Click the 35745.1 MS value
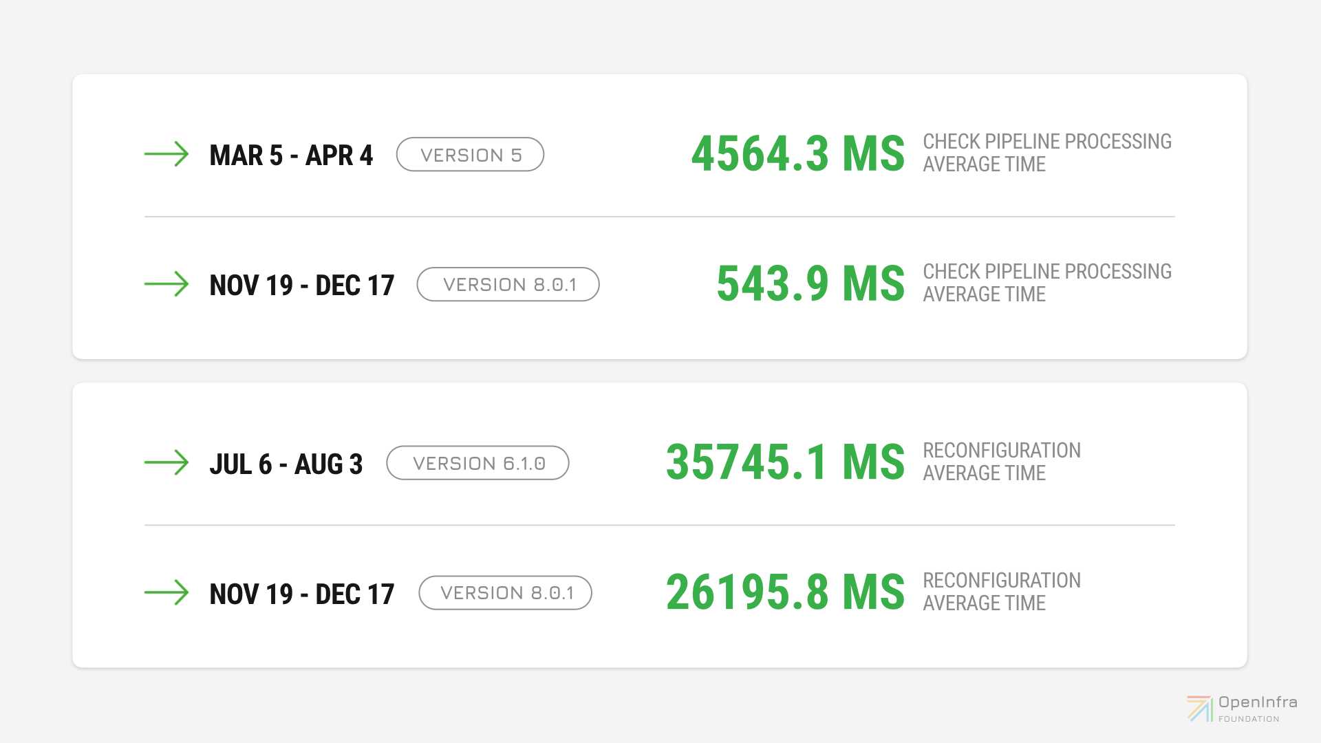1321x743 pixels. pos(786,462)
